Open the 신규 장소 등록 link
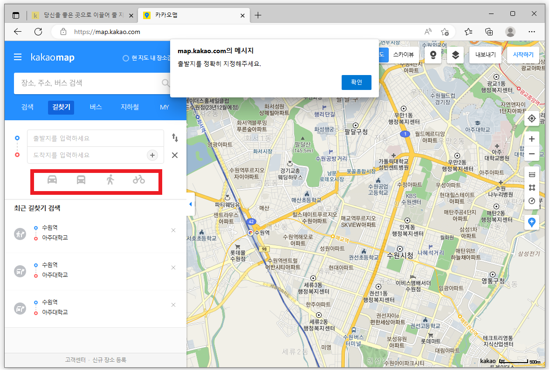The width and height of the screenshot is (550, 371). click(110, 360)
